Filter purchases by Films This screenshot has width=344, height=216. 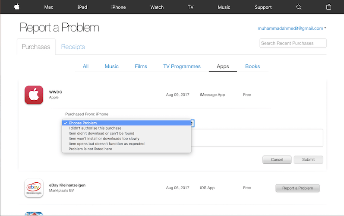click(141, 66)
